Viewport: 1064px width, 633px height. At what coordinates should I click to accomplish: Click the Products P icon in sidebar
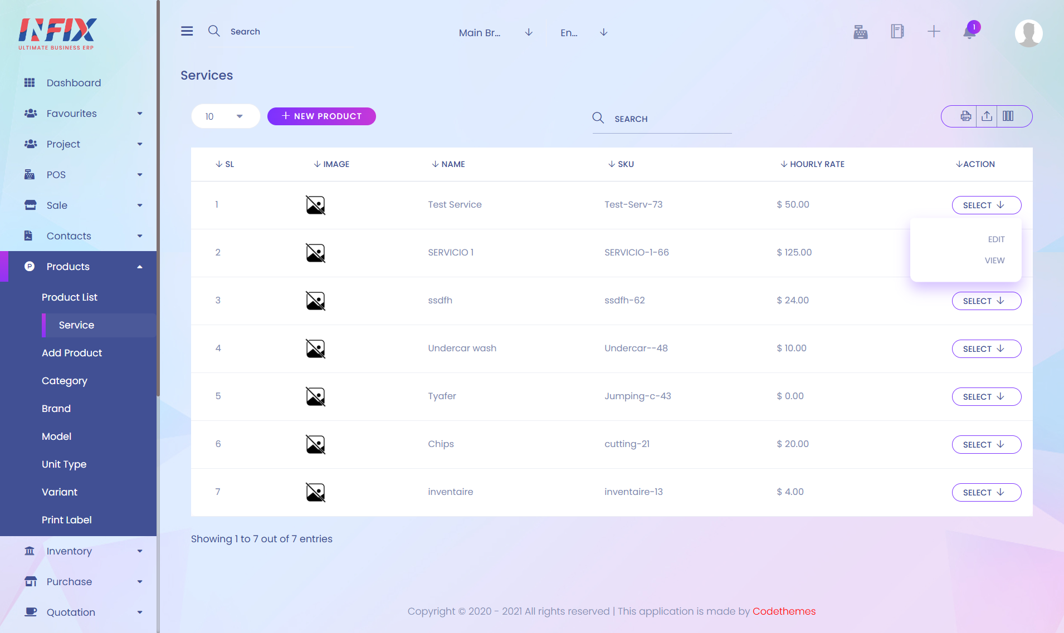point(30,266)
